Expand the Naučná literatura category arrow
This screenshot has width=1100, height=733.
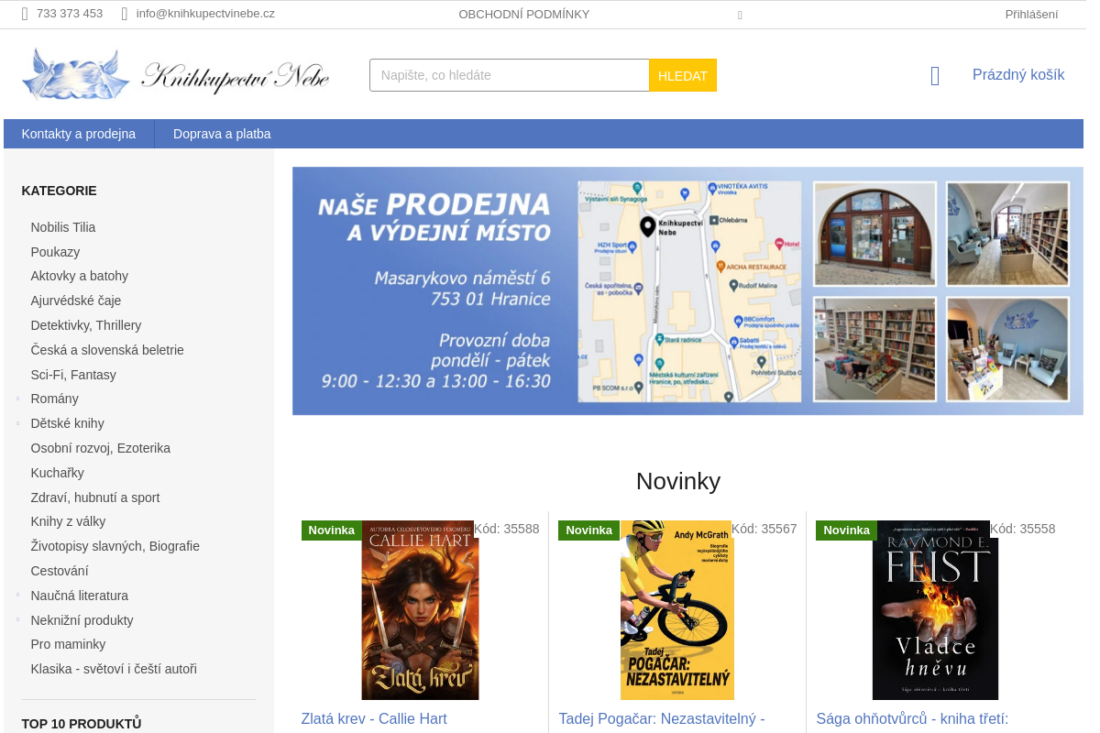click(18, 595)
